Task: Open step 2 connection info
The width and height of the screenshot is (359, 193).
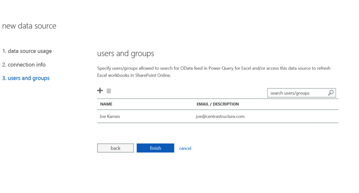Action: tap(24, 65)
